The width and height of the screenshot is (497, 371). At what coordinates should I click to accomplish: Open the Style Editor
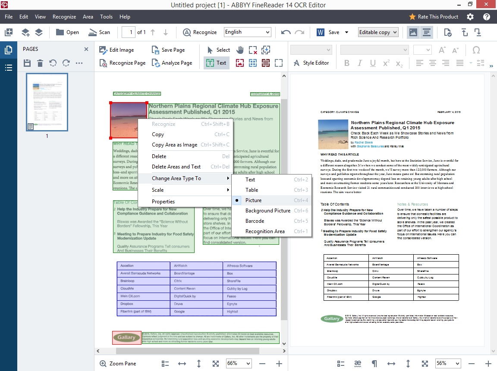tap(311, 63)
